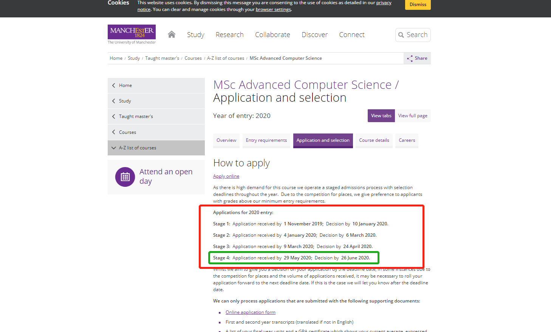Open the Study navigation menu
The height and width of the screenshot is (332, 551).
click(x=195, y=35)
